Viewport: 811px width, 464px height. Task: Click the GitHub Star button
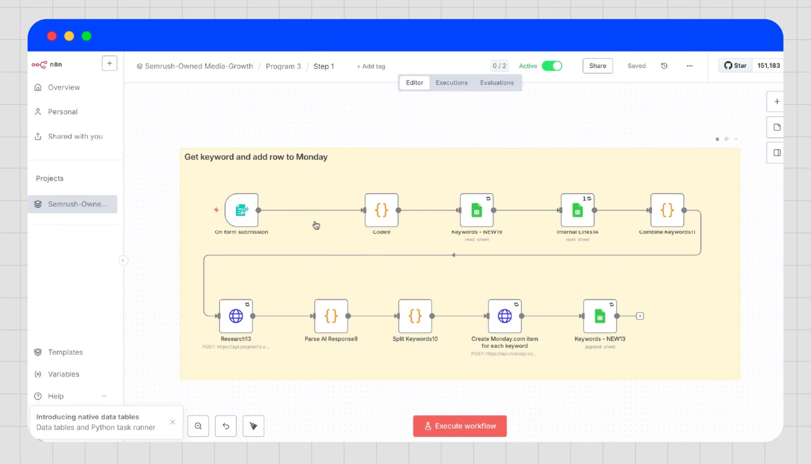[x=735, y=65]
